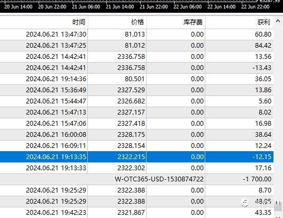Click the price cell 81.013
This screenshot has height=218, width=283.
pyautogui.click(x=135, y=34)
